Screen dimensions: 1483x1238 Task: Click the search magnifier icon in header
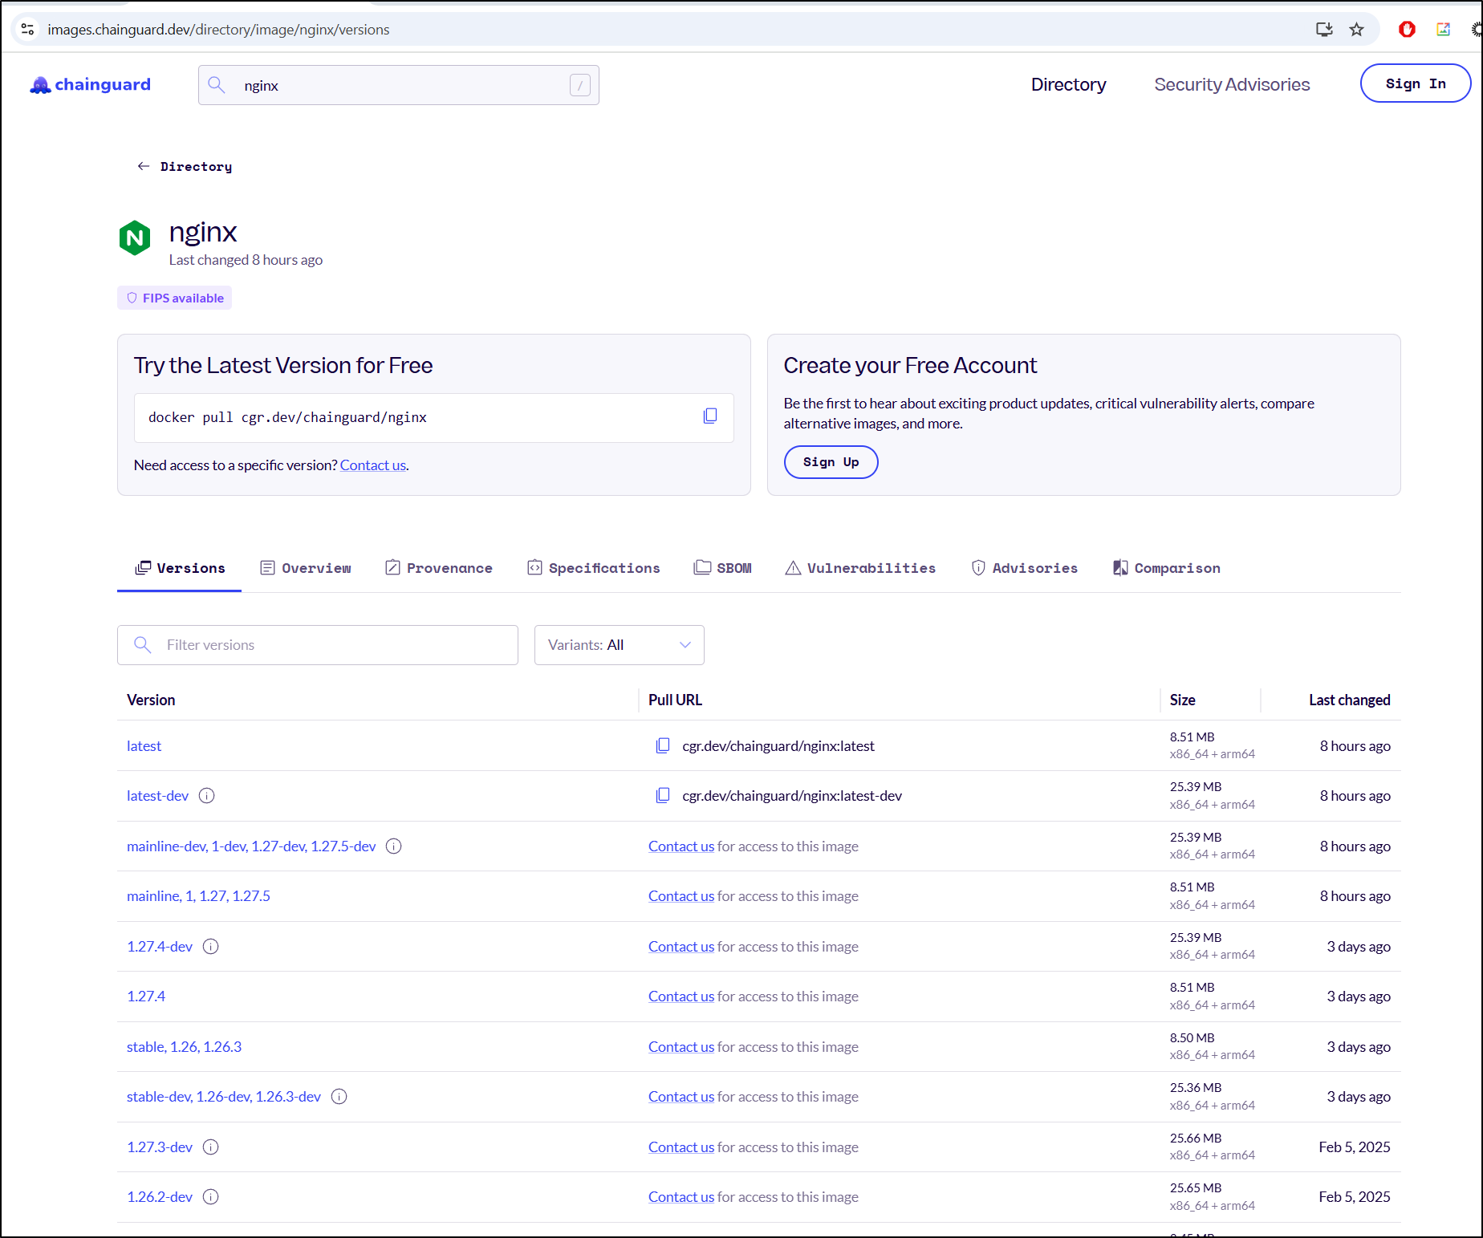click(x=217, y=84)
